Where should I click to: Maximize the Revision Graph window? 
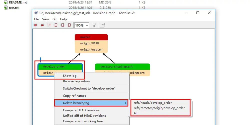[198, 13]
